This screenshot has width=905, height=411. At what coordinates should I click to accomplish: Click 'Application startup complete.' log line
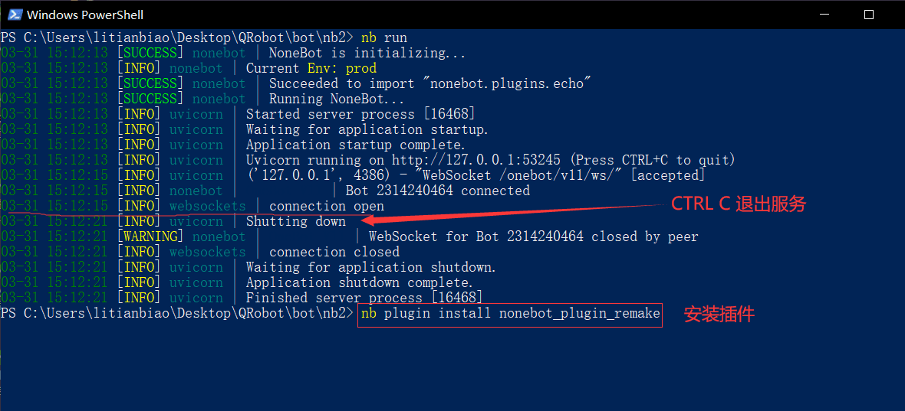[x=356, y=145]
